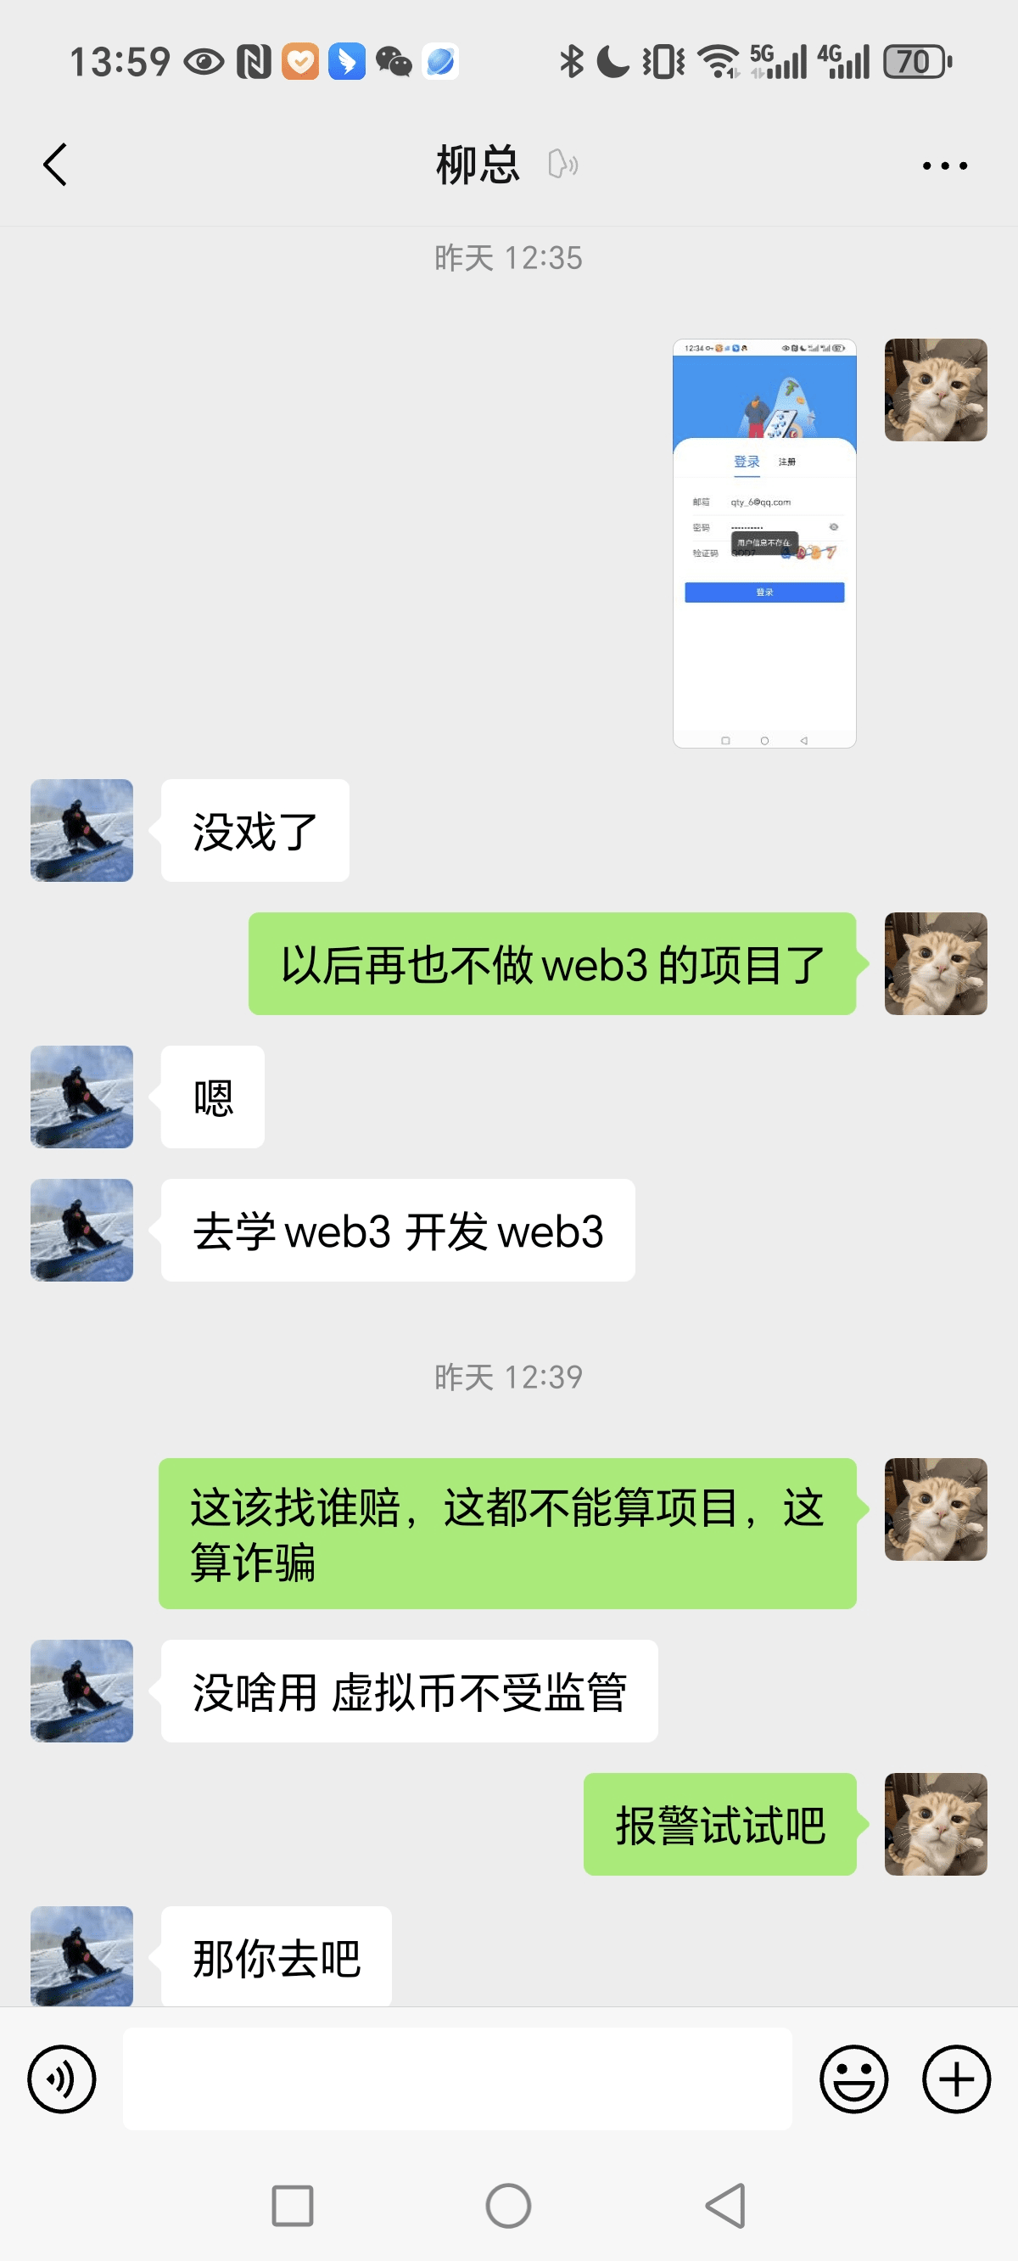Expand the plus attachments panel
1018x2261 pixels.
957,2079
